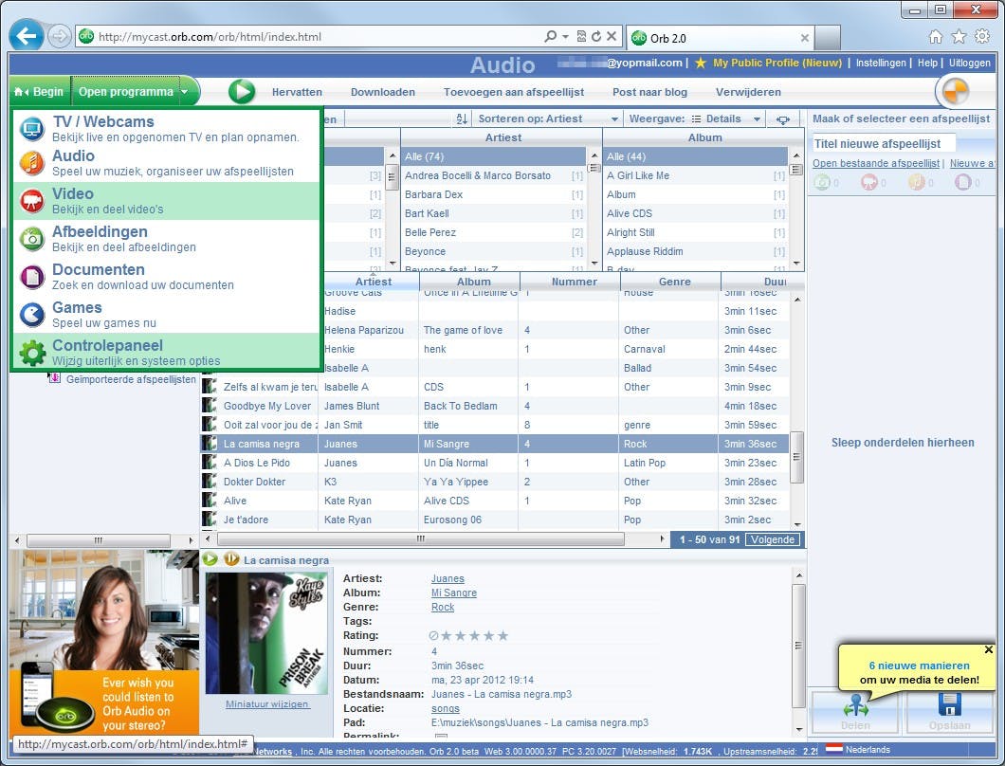
Task: Select artist Belle Perez in filter list
Action: [x=493, y=232]
